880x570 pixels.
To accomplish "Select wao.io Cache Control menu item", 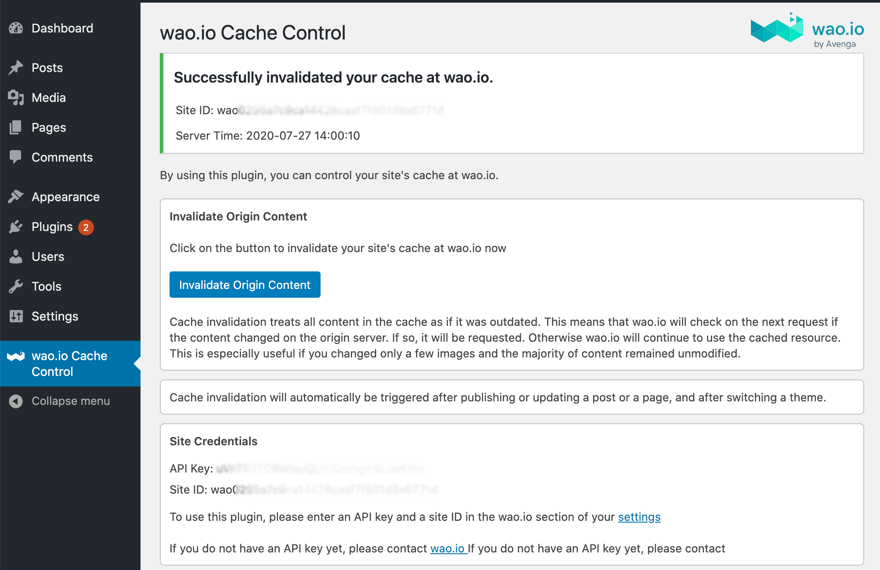I will tap(70, 364).
